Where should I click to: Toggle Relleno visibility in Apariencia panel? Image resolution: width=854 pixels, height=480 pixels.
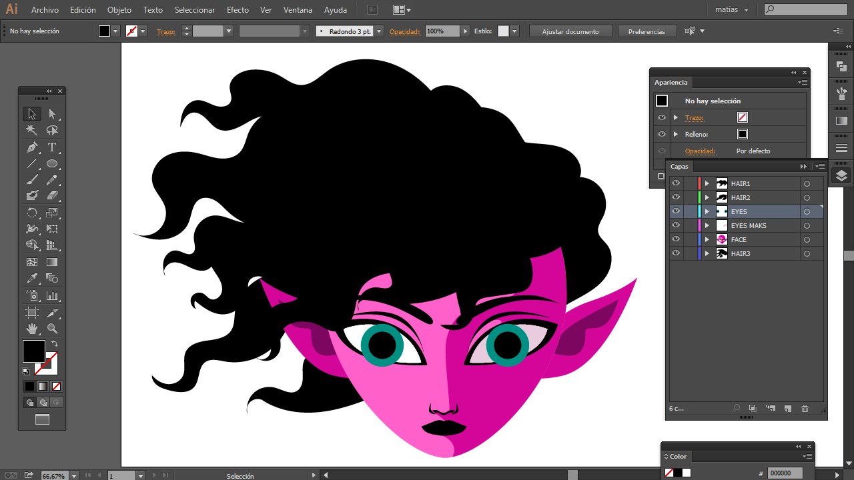662,134
